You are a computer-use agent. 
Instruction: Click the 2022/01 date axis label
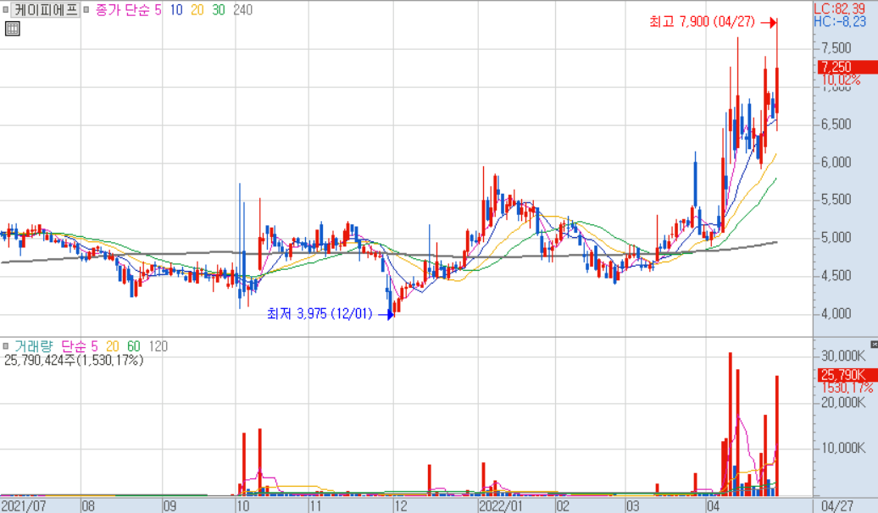pyautogui.click(x=501, y=506)
